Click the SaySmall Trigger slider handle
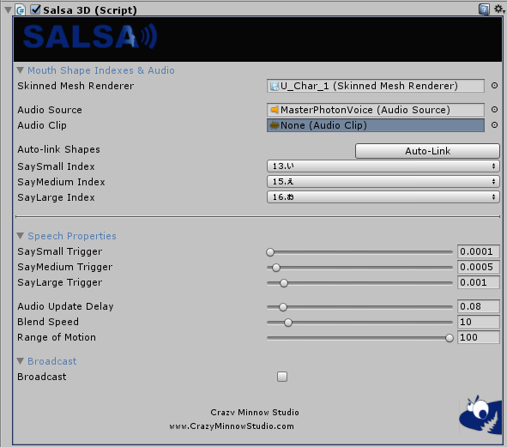Image resolution: width=507 pixels, height=447 pixels. (x=270, y=252)
